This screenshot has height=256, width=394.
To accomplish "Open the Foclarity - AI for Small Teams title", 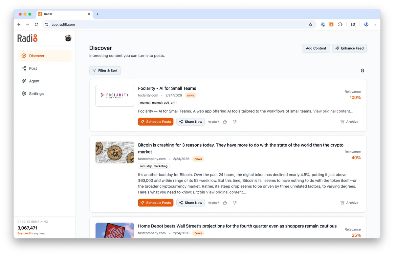I will [167, 88].
